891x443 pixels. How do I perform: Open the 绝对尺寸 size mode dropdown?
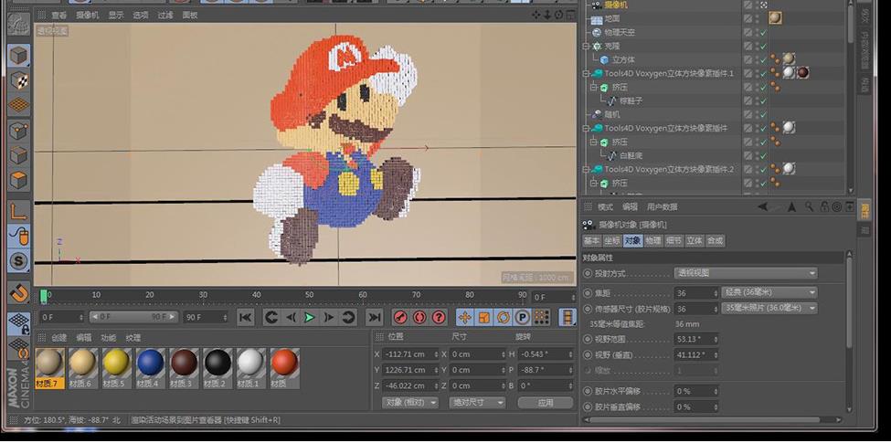click(x=477, y=402)
